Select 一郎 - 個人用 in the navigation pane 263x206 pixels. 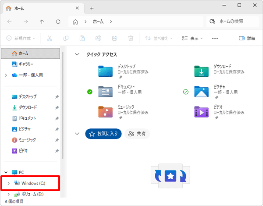(30, 75)
